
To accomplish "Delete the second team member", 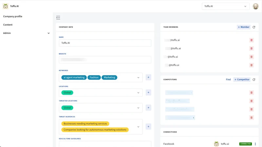I will coord(251,48).
